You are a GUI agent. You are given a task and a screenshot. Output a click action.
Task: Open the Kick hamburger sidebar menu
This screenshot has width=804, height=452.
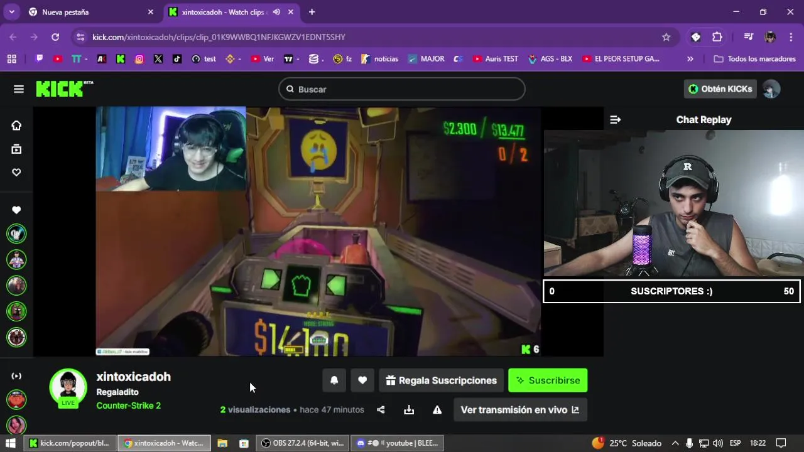[x=19, y=89]
